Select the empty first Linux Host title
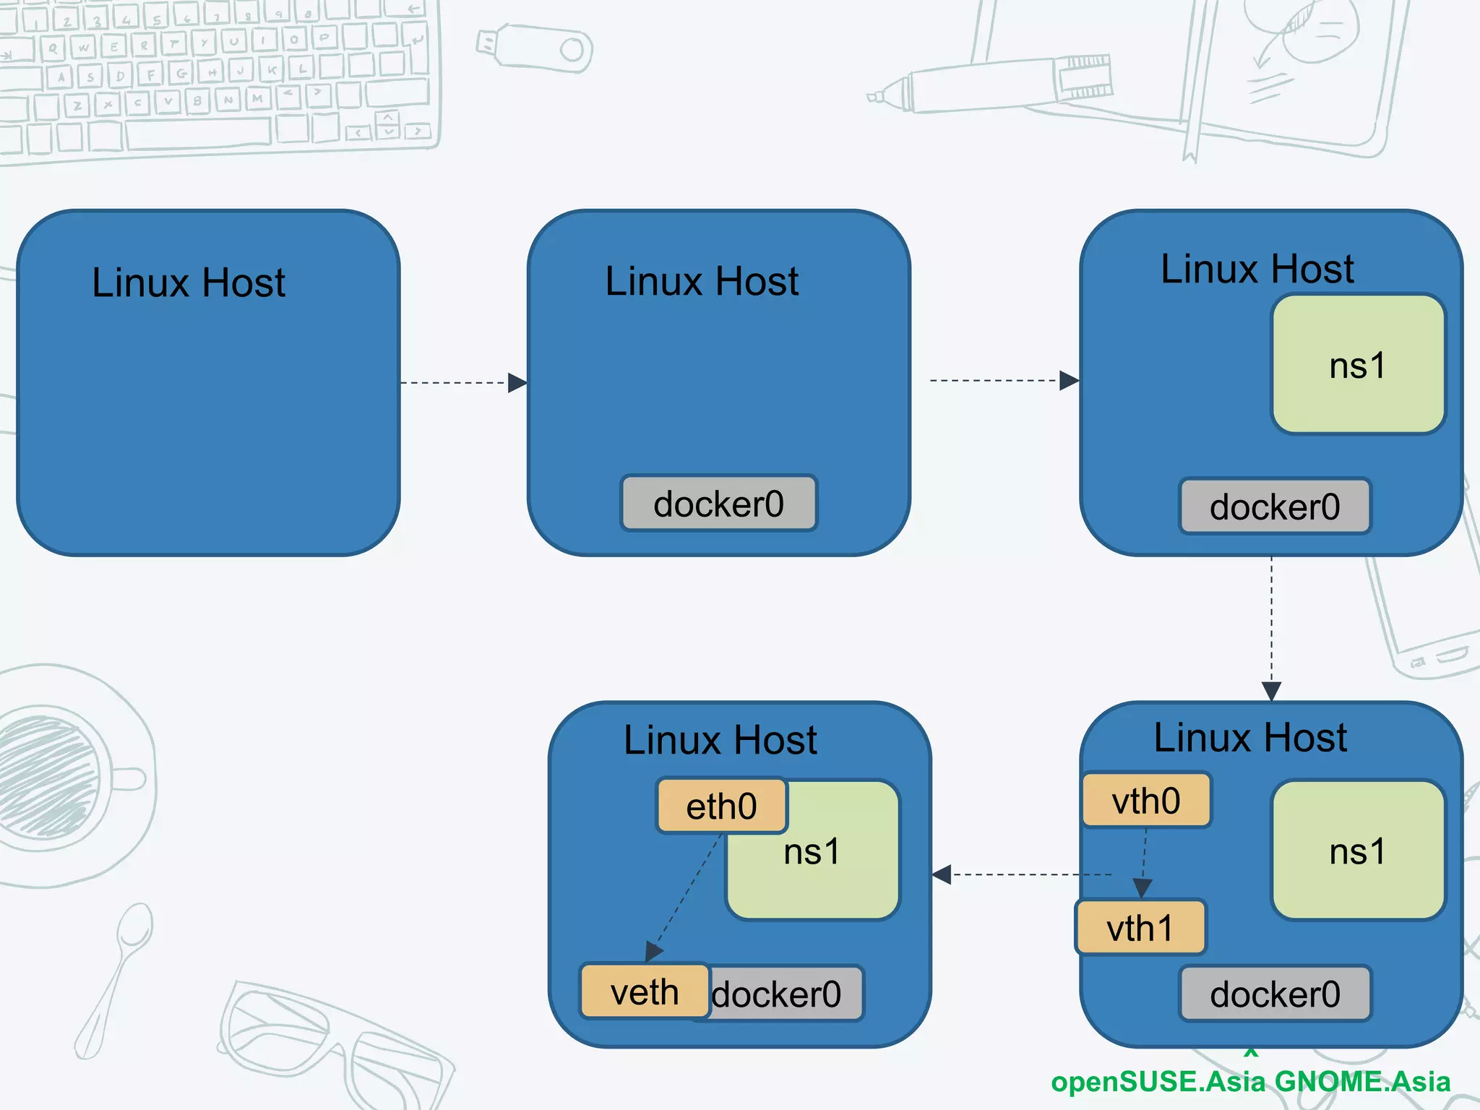Screen dimensions: 1480x1110 (x=189, y=282)
